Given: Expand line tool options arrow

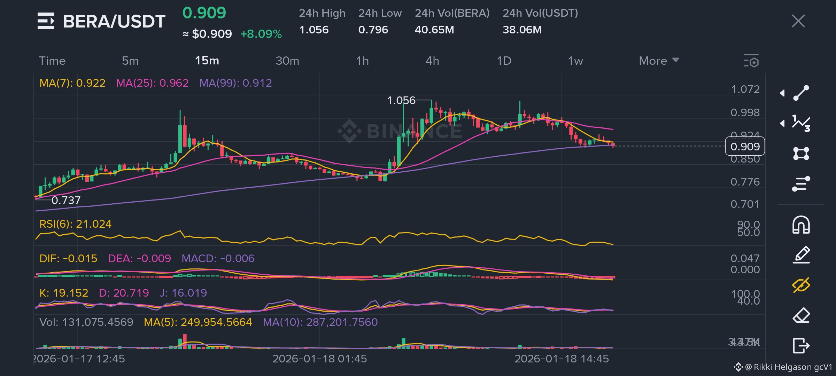Looking at the screenshot, I should pos(782,93).
